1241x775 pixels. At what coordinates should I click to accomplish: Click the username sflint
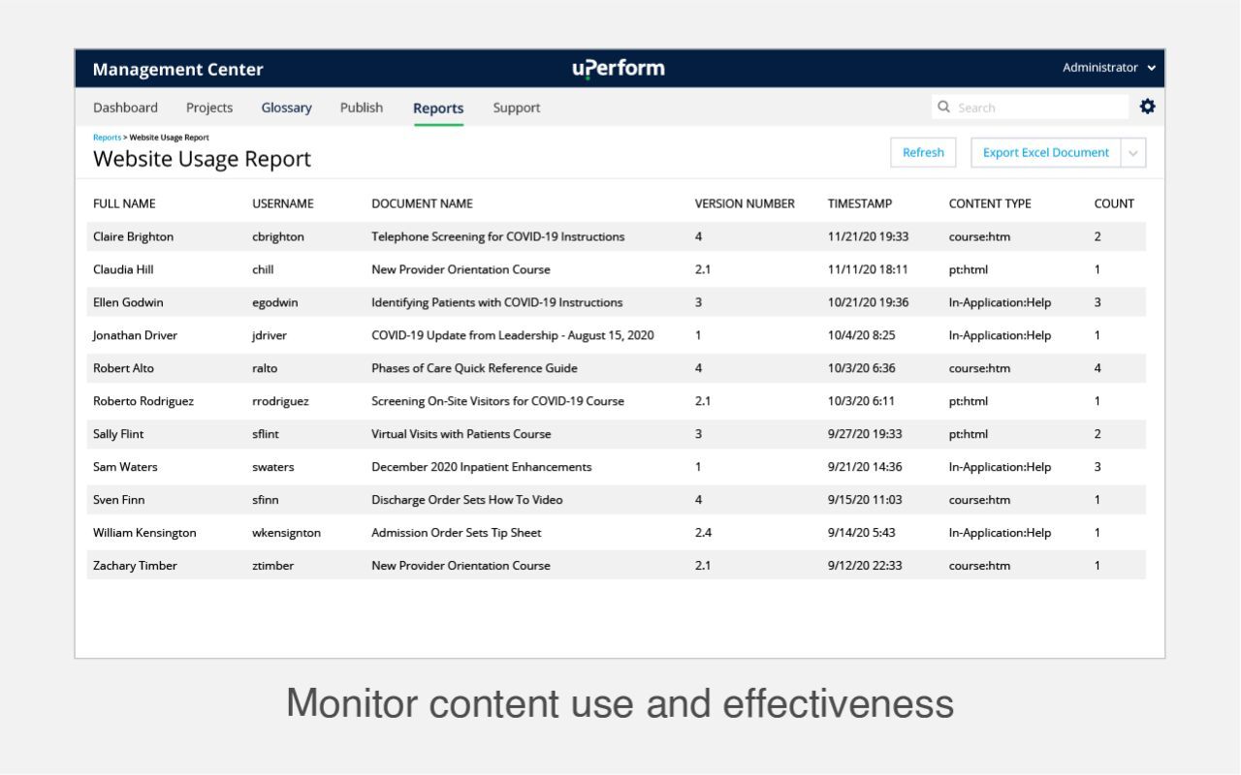click(x=266, y=434)
